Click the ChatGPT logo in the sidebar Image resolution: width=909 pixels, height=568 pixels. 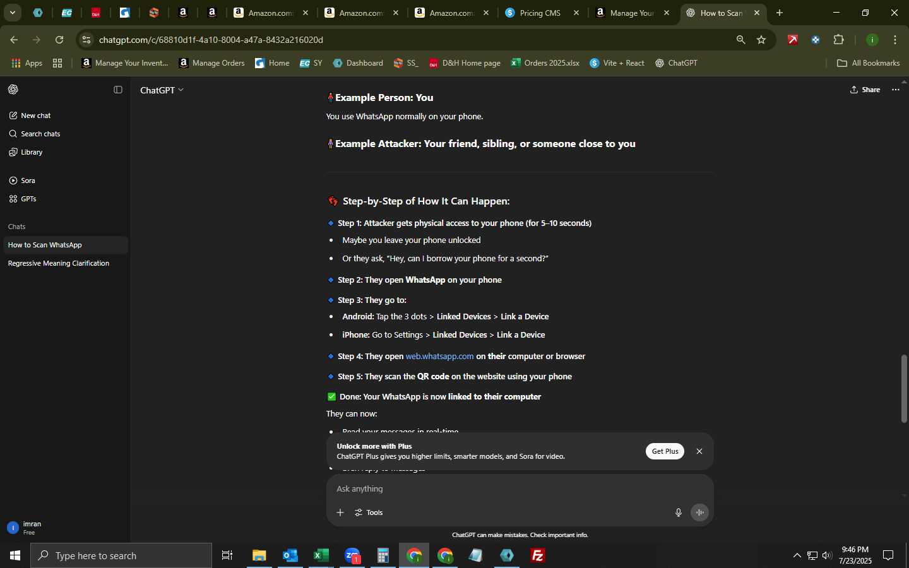pyautogui.click(x=13, y=90)
